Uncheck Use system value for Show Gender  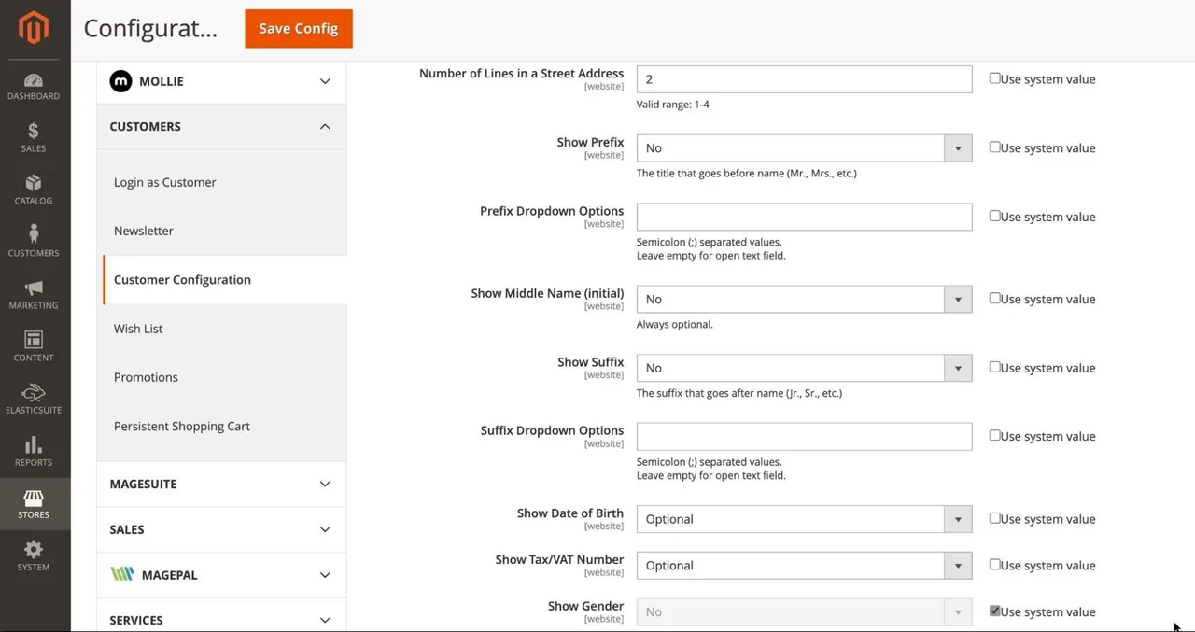995,611
